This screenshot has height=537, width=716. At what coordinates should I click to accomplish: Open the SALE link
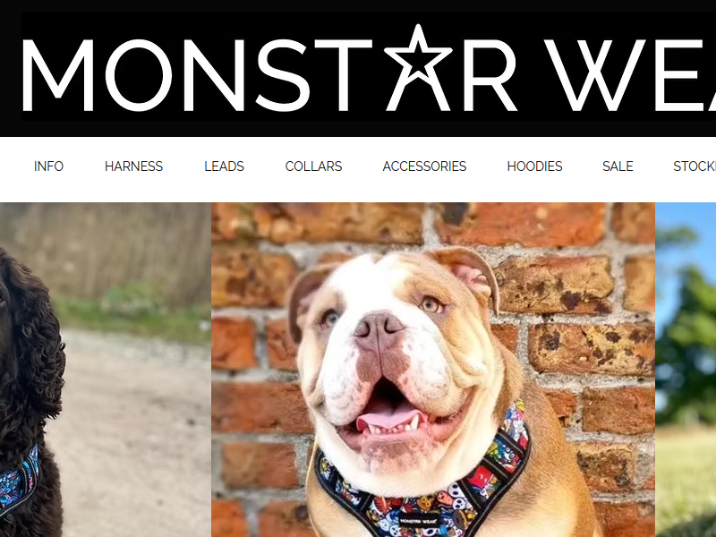pos(618,166)
